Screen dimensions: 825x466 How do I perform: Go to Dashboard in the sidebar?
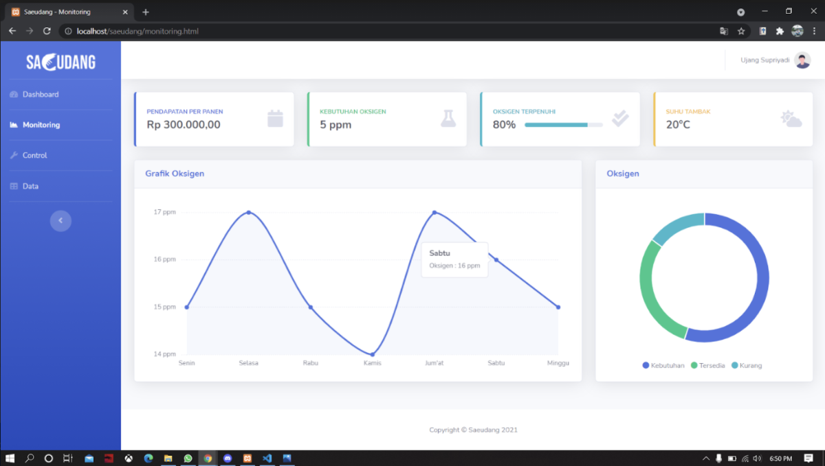[40, 95]
